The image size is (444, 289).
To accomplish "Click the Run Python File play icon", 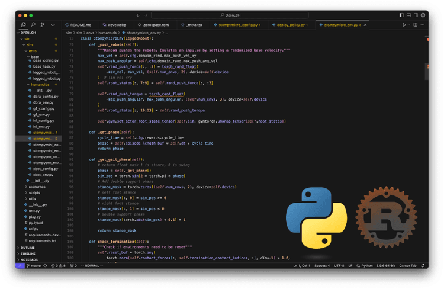I will tap(404, 25).
